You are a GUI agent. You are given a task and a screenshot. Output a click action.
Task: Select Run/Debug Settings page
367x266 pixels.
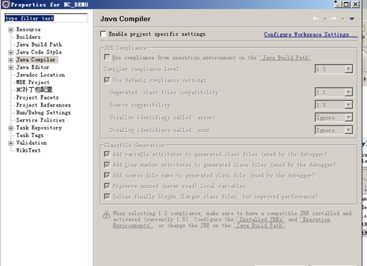[43, 112]
